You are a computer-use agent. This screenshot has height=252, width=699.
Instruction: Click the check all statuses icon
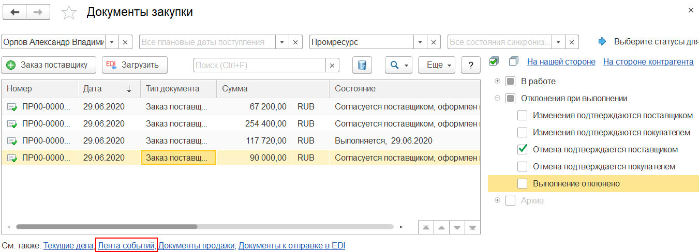(494, 62)
